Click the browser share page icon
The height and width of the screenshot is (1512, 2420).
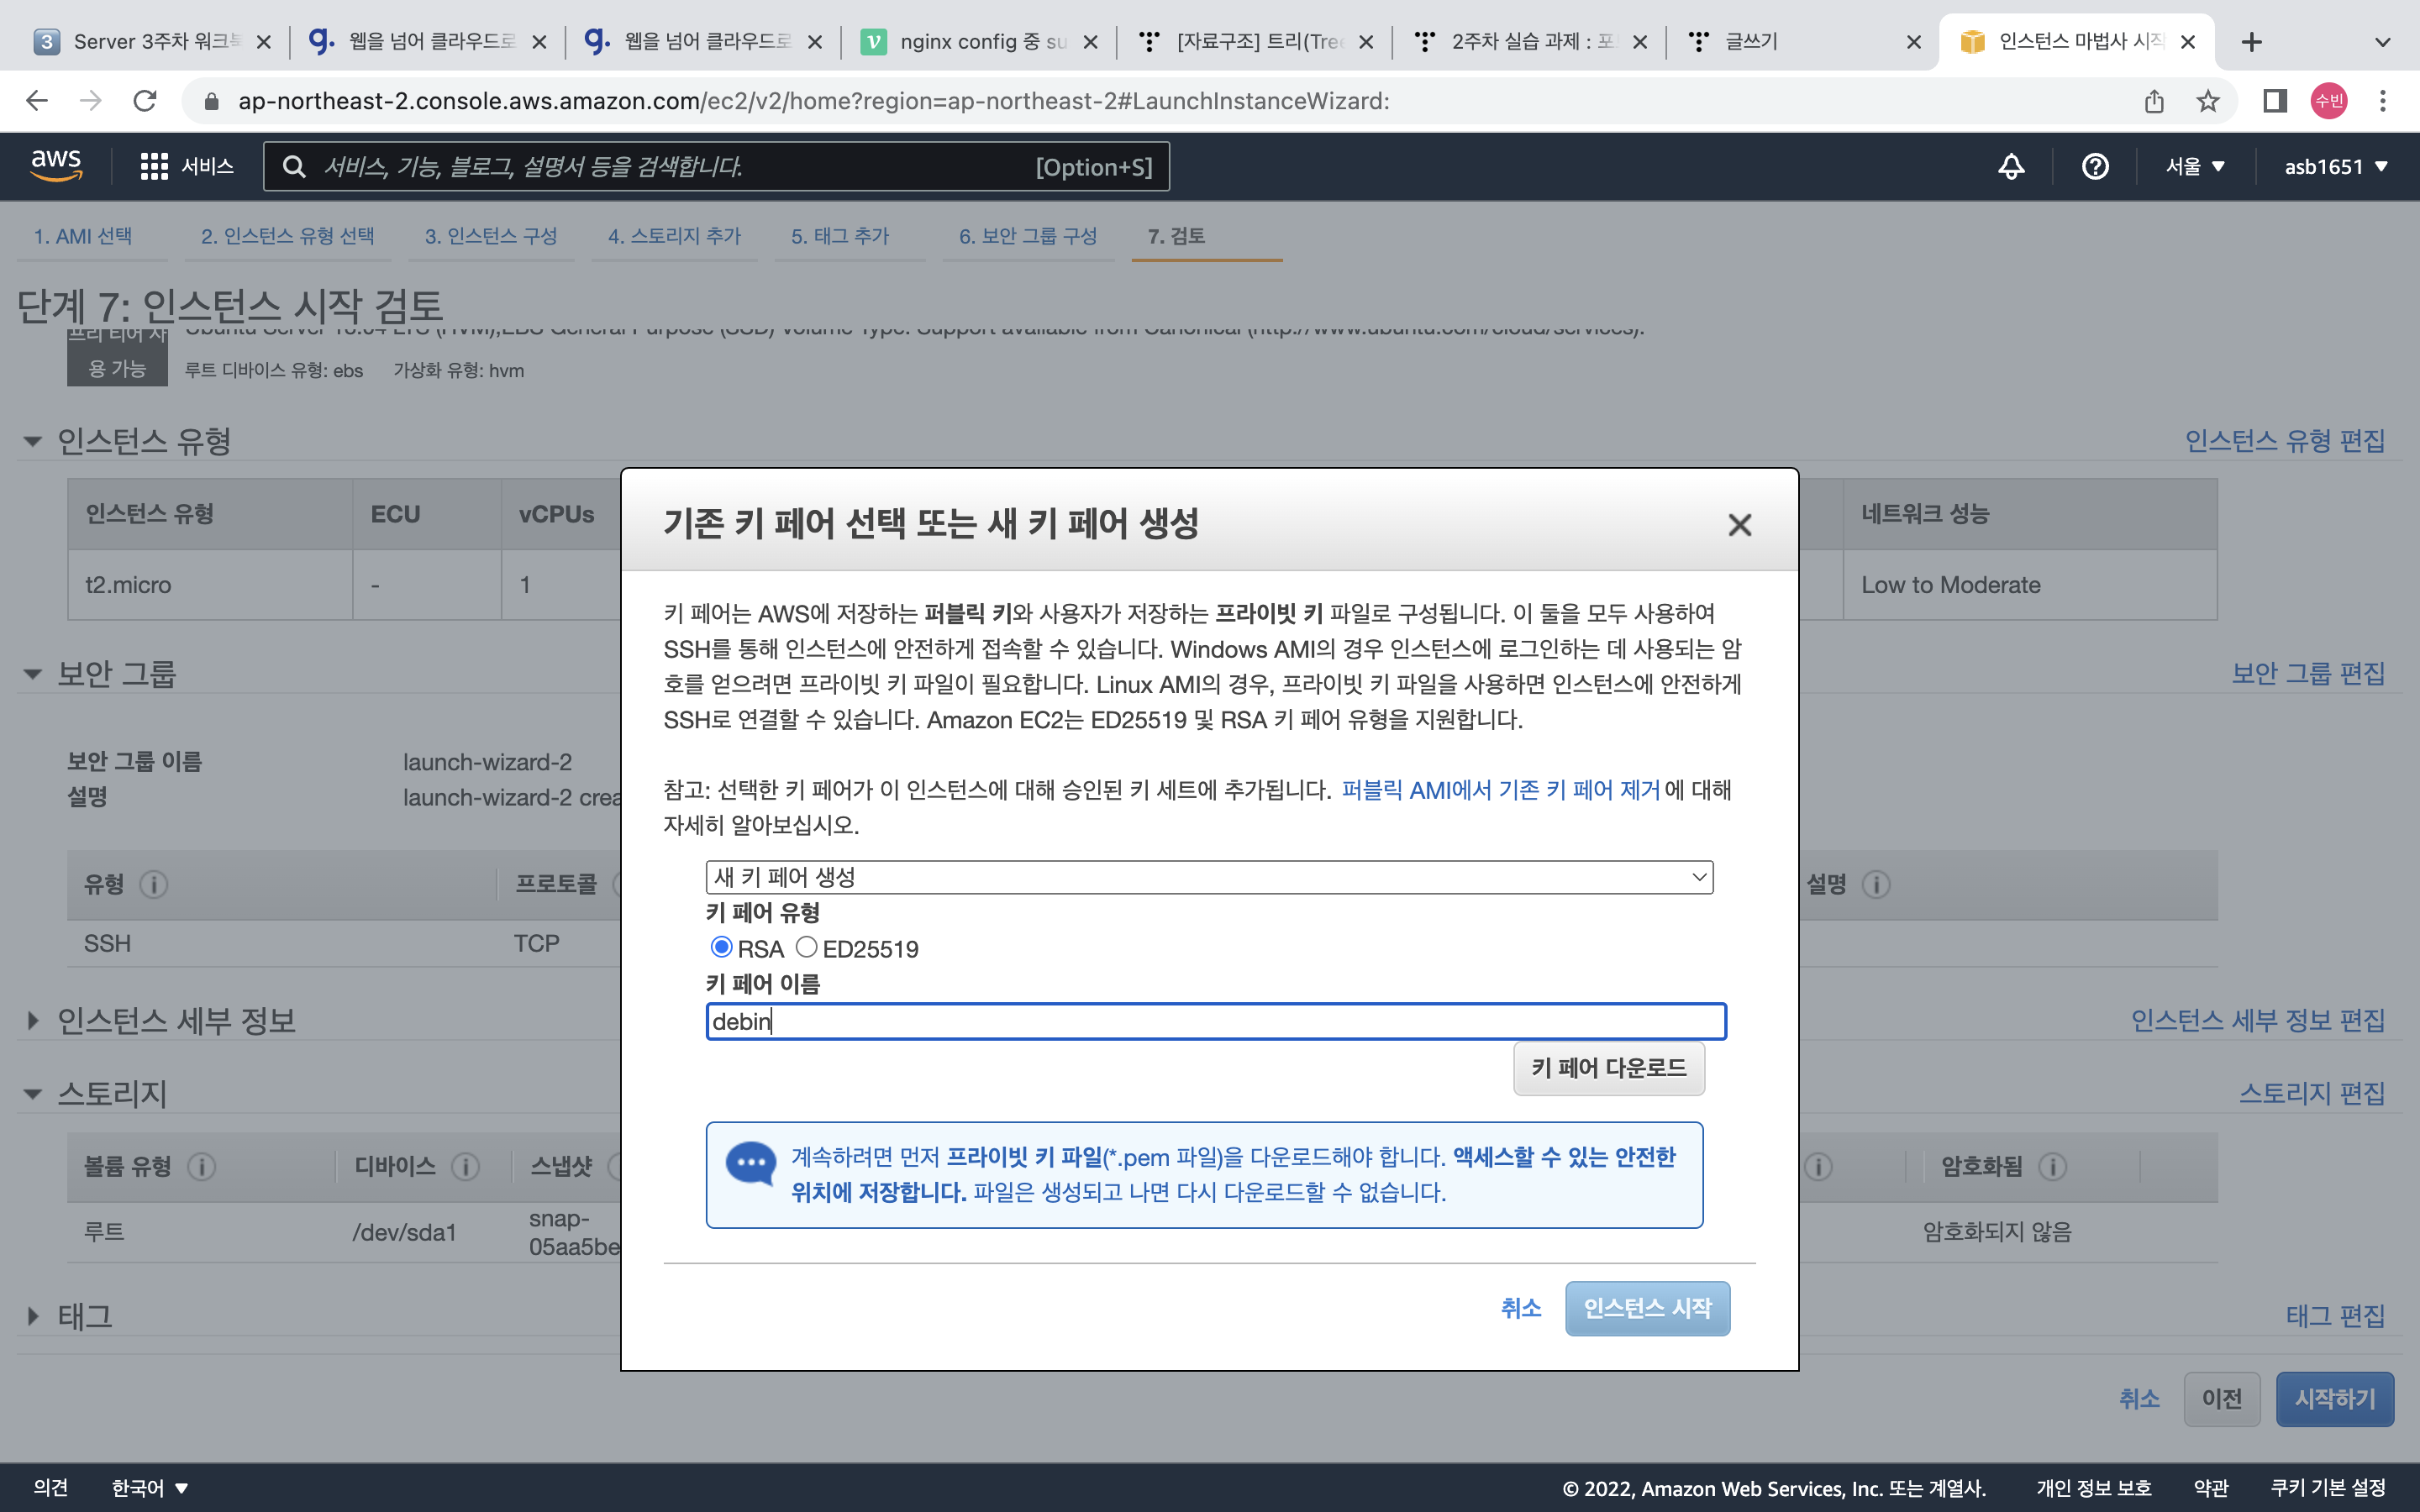coord(2154,101)
